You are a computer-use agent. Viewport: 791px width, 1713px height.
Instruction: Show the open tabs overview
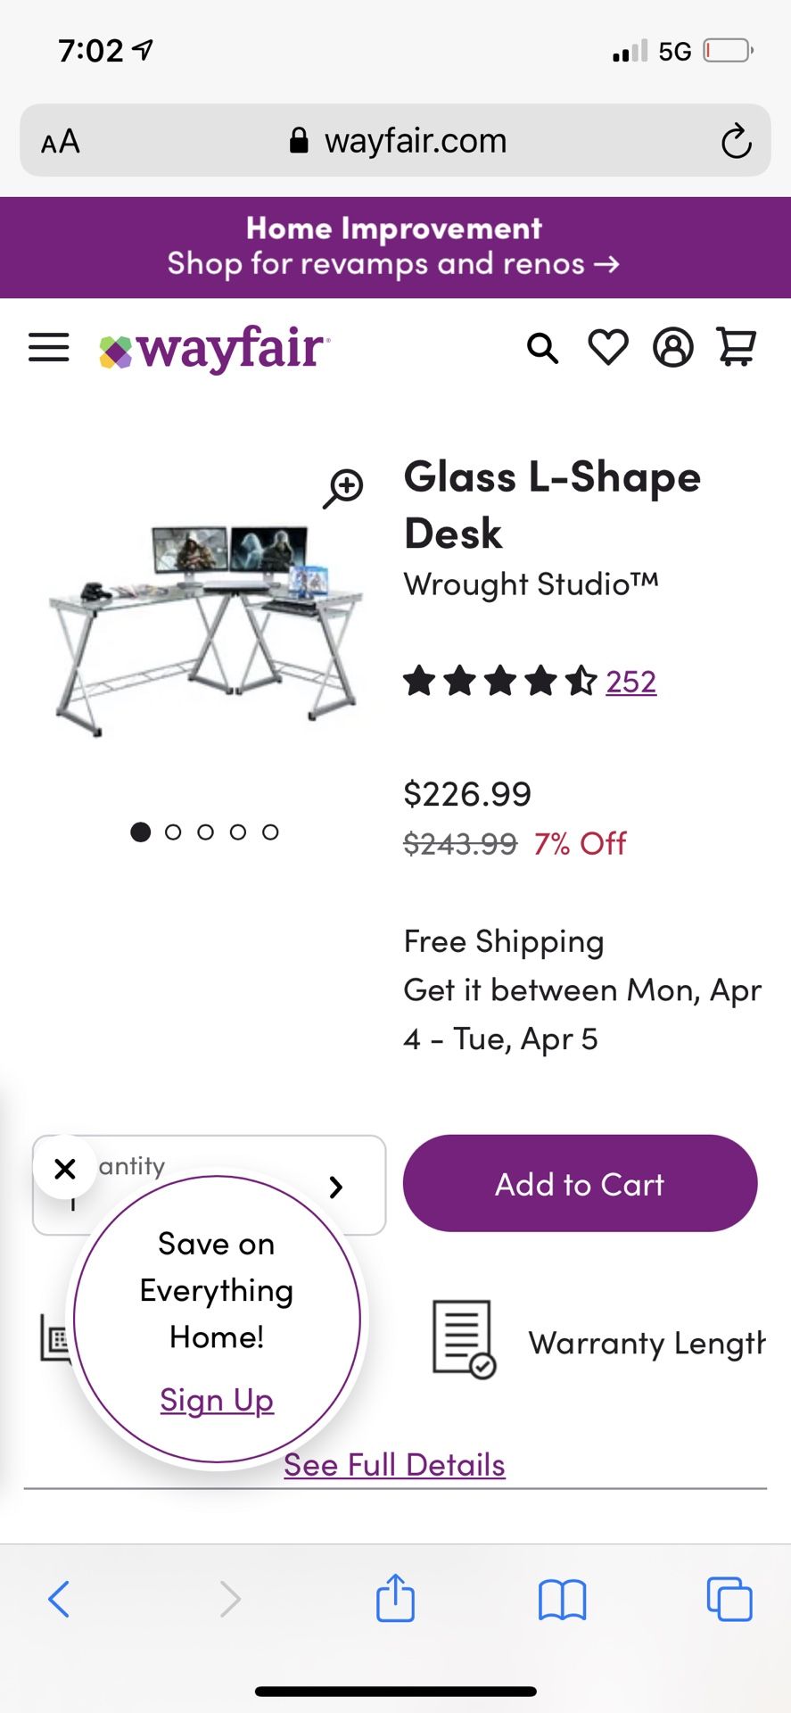[x=729, y=1598]
